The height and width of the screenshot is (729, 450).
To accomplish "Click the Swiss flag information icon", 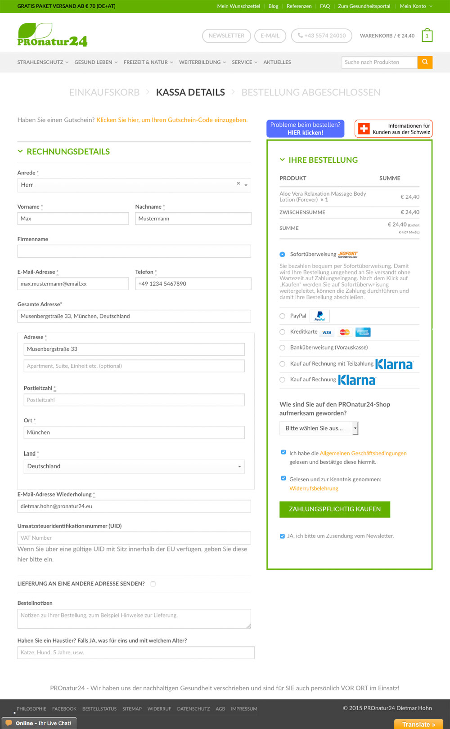I will [364, 129].
